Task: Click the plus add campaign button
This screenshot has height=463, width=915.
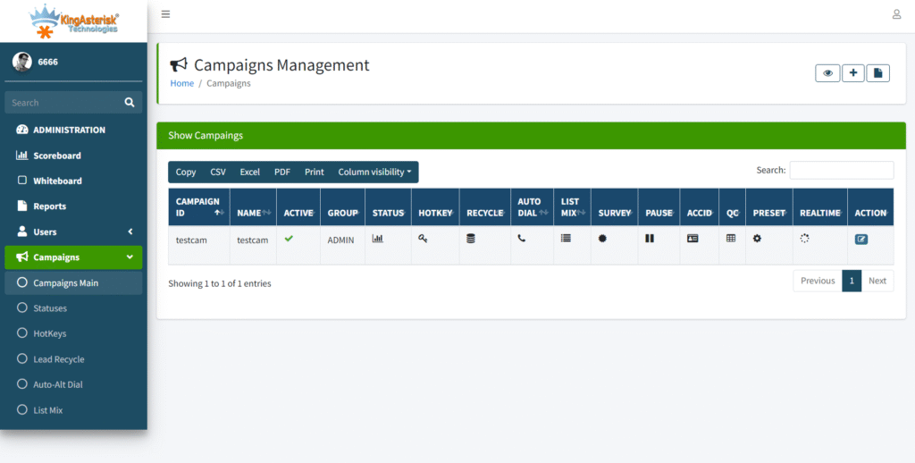Action: (852, 73)
